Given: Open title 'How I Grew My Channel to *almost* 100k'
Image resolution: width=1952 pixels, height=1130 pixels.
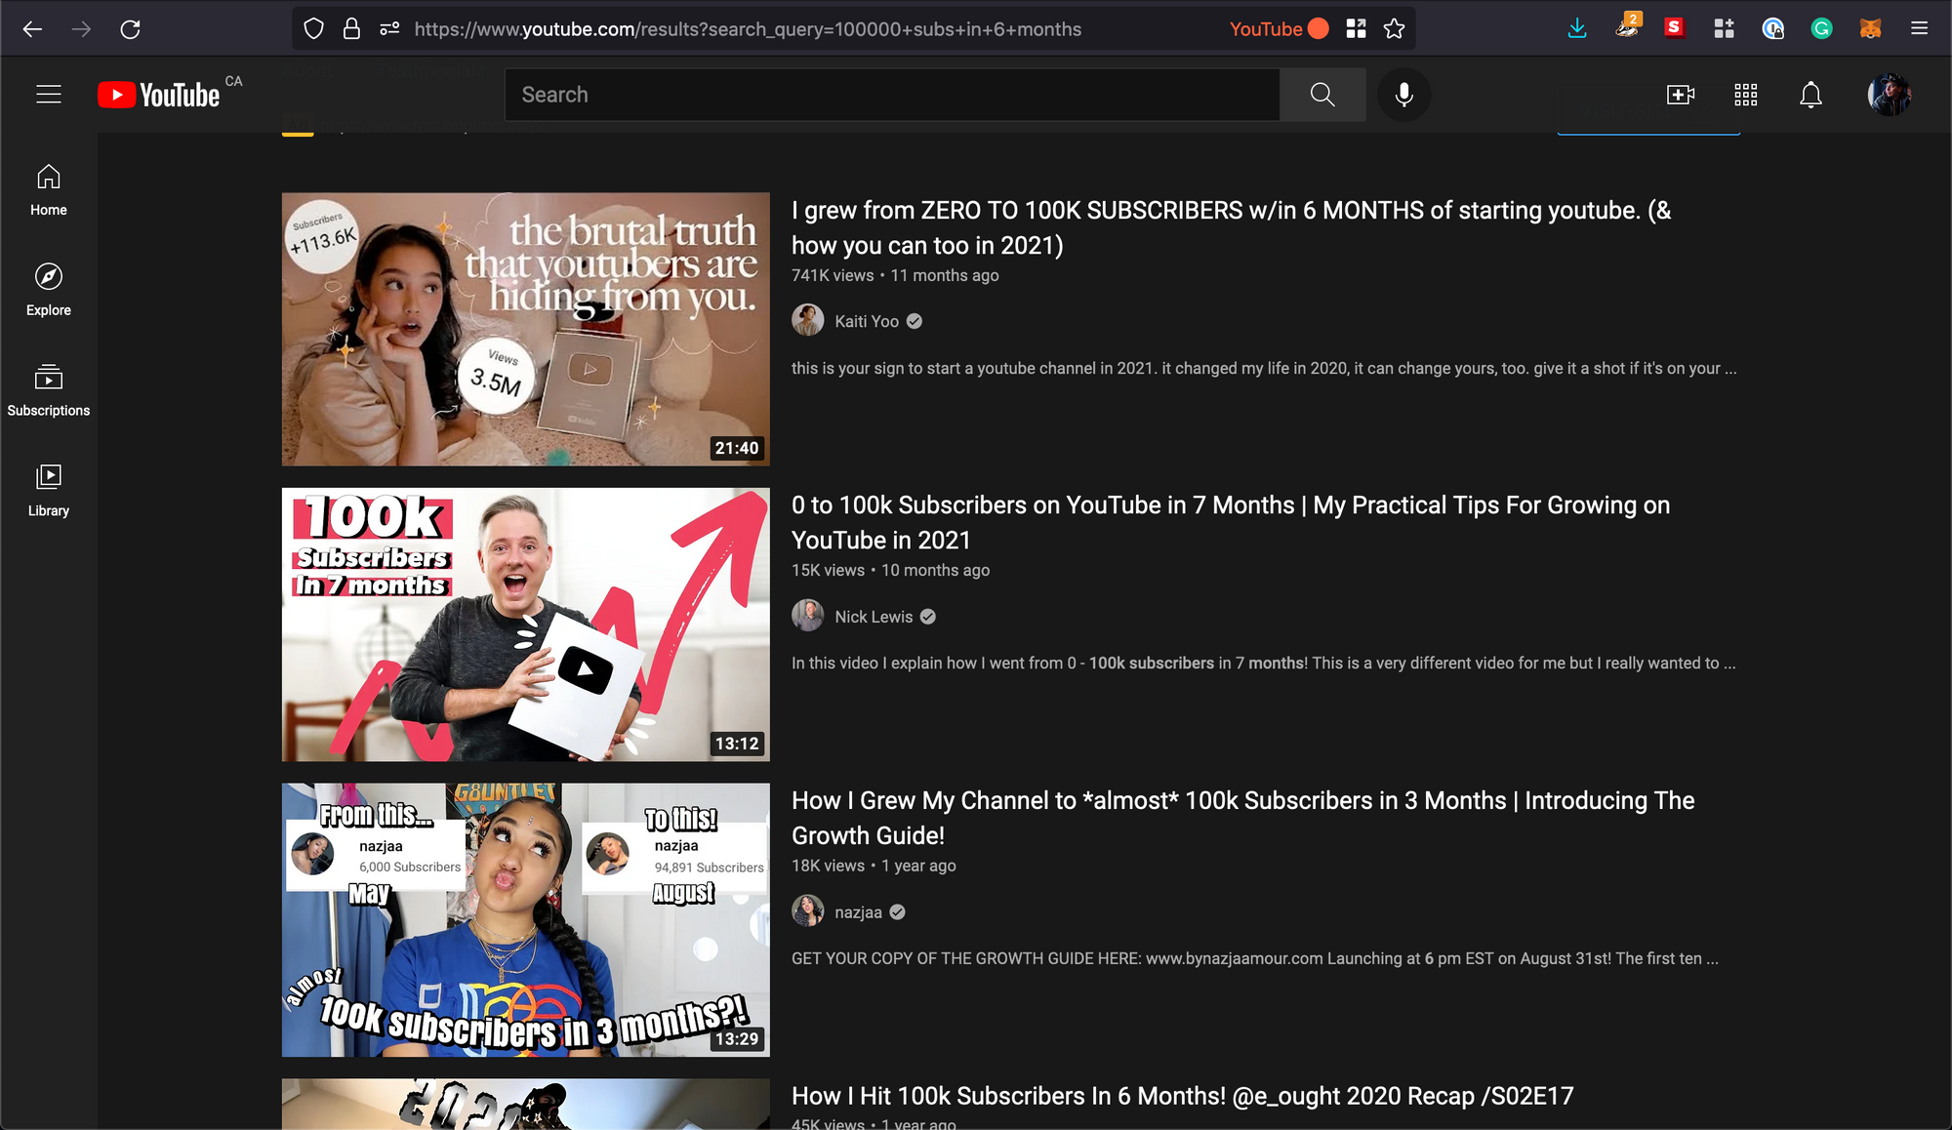Looking at the screenshot, I should coord(1243,818).
